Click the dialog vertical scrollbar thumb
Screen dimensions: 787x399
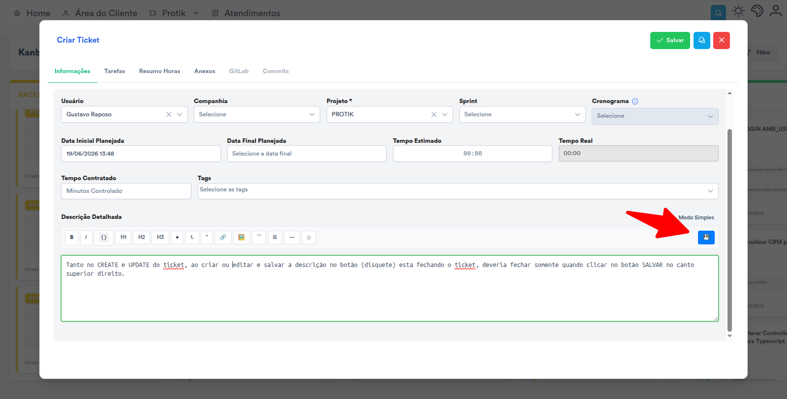(x=729, y=230)
